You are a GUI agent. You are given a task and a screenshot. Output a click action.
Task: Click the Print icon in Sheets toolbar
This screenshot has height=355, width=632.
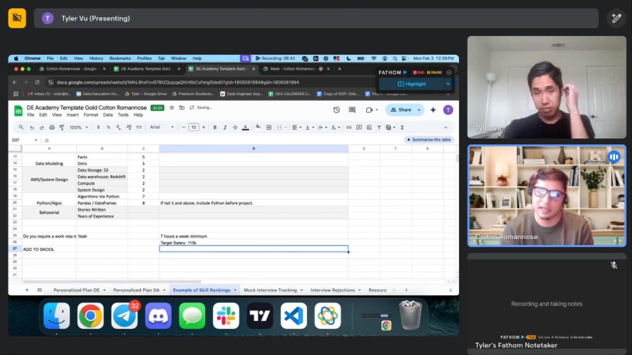click(x=52, y=128)
